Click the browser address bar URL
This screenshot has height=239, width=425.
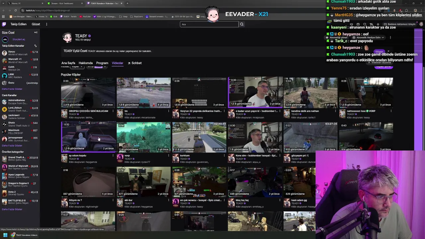point(47,10)
